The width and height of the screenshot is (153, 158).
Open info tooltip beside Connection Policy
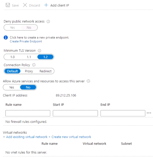pyautogui.click(x=34, y=65)
